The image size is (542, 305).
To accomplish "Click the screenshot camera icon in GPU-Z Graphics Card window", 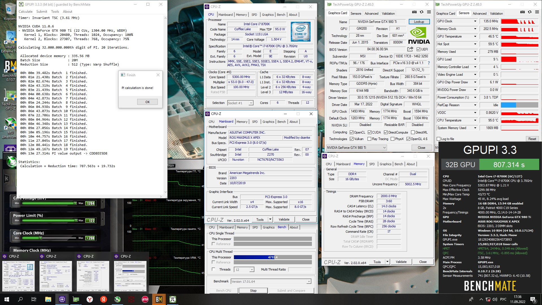I will coord(414,12).
